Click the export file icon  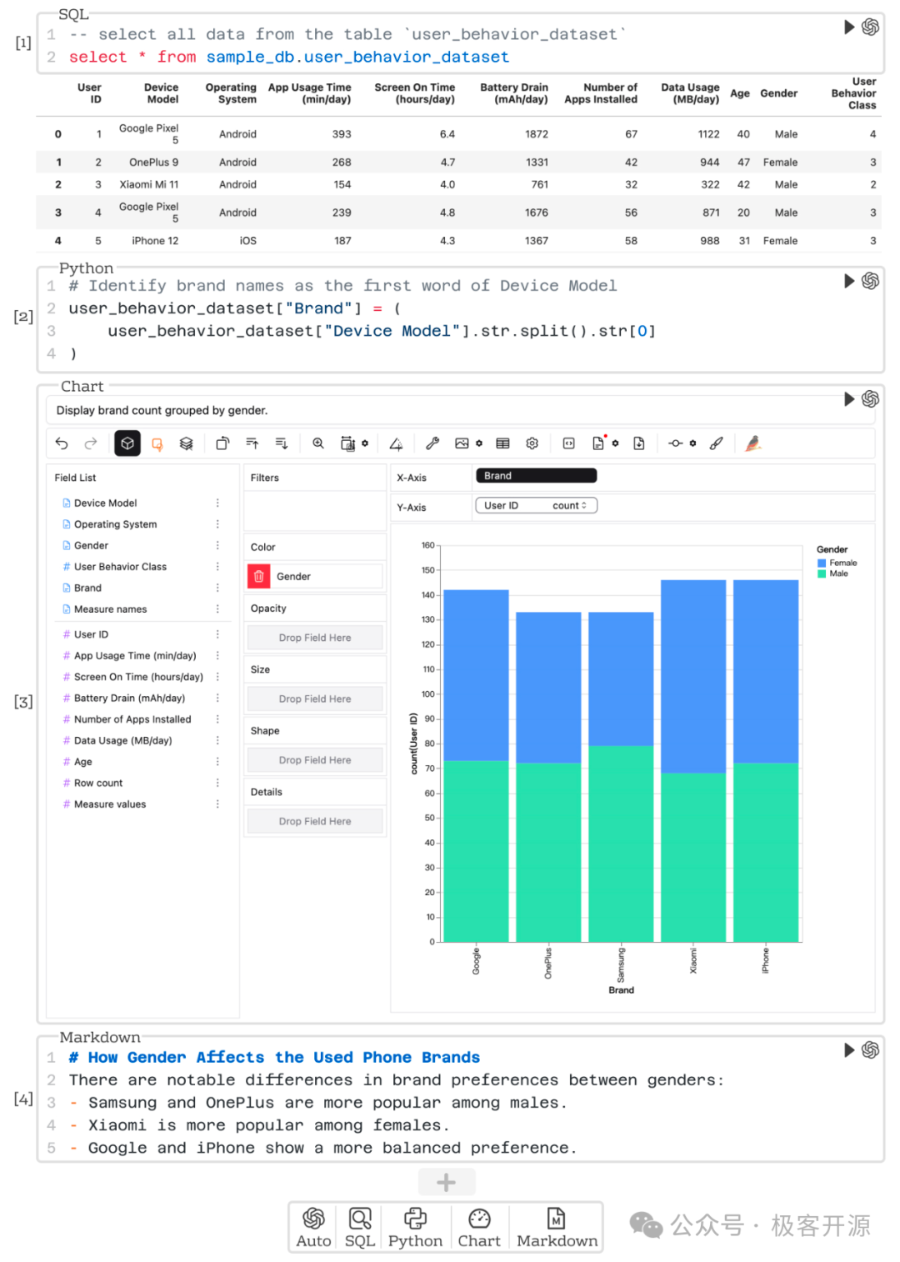[x=598, y=443]
